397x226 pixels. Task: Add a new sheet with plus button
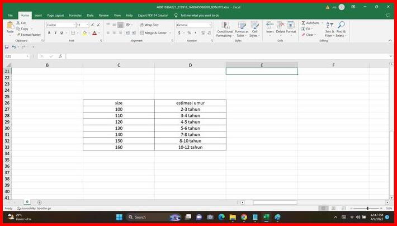(x=39, y=202)
